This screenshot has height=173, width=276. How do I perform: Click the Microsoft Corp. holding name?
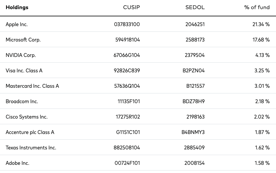(x=23, y=40)
